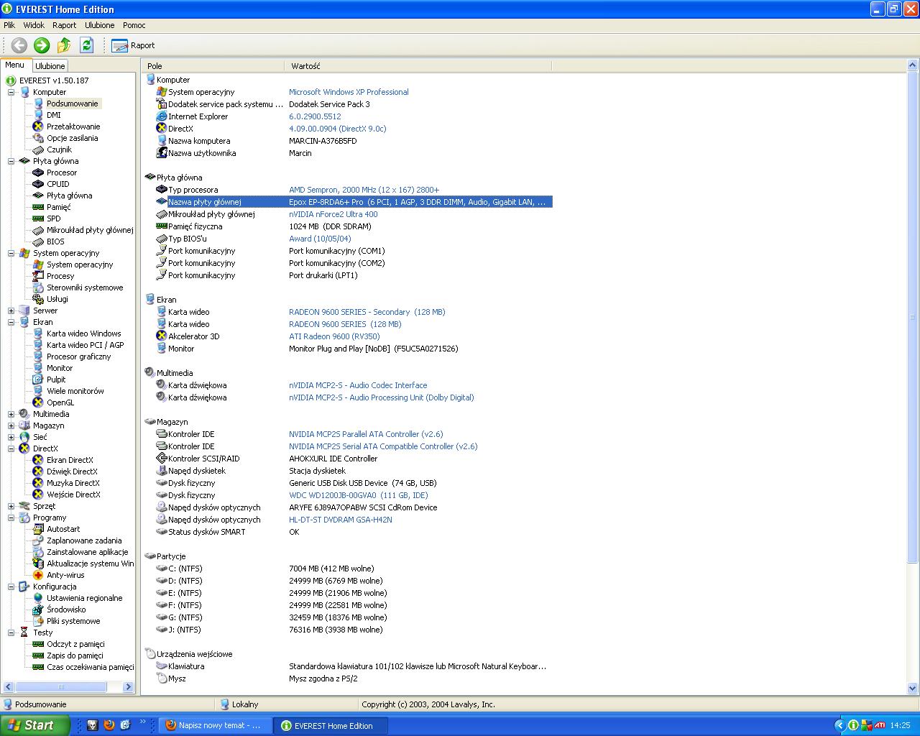
Task: Switch to Napisz nowy temat taskbar window
Action: (216, 725)
